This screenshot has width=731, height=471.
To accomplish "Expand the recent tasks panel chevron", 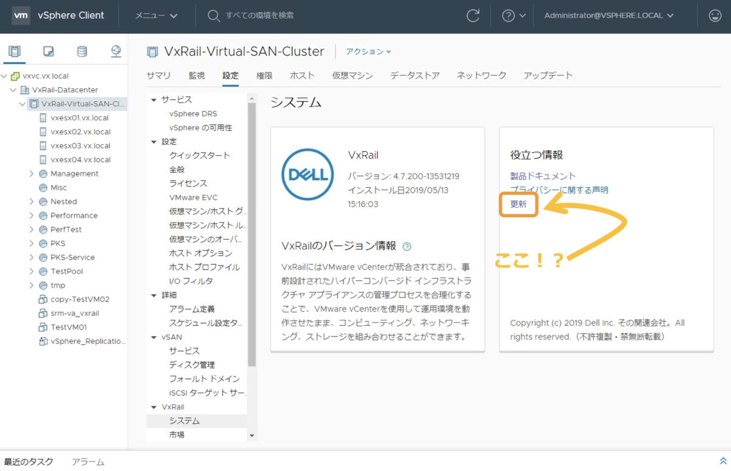I will tap(723, 462).
